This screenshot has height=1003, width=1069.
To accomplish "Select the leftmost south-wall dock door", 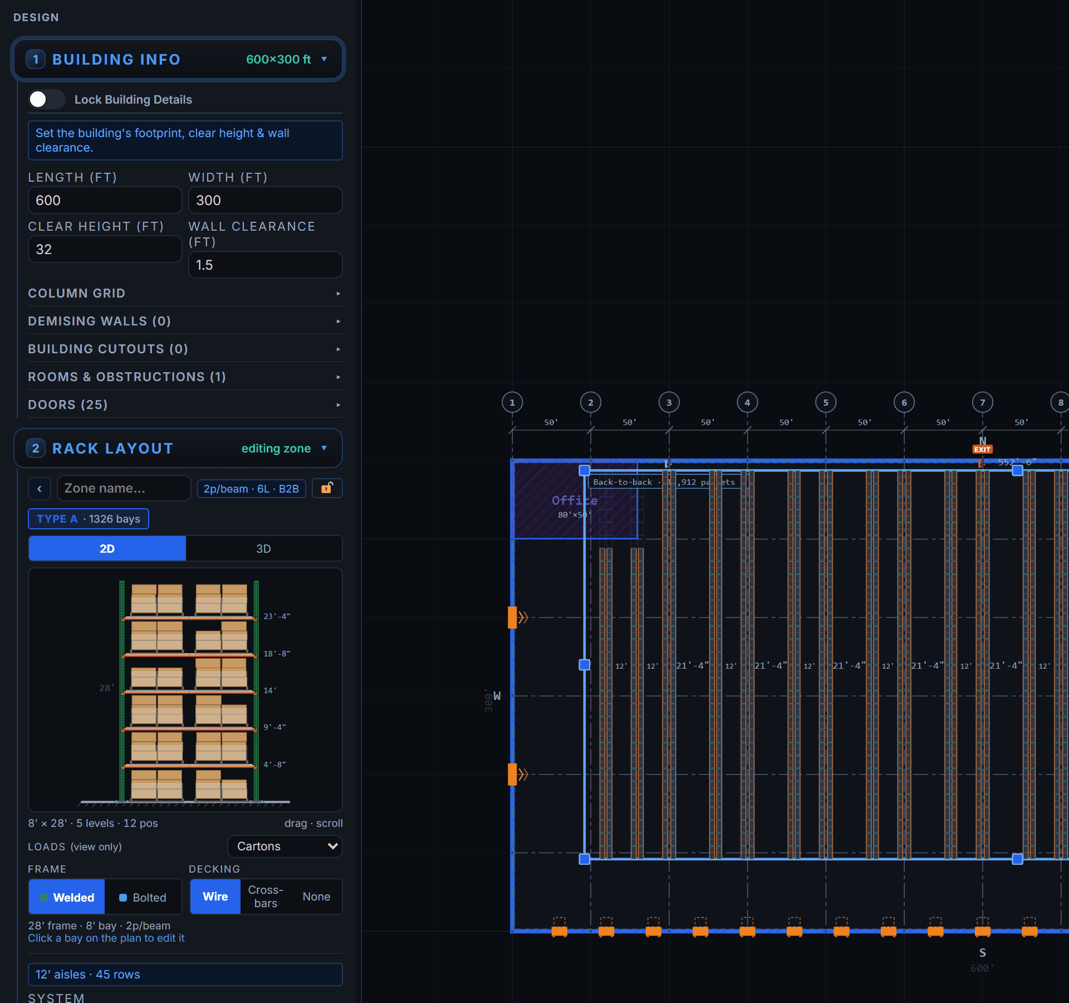I will pyautogui.click(x=559, y=930).
